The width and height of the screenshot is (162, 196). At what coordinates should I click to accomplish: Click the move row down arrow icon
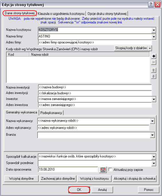[x=154, y=76]
